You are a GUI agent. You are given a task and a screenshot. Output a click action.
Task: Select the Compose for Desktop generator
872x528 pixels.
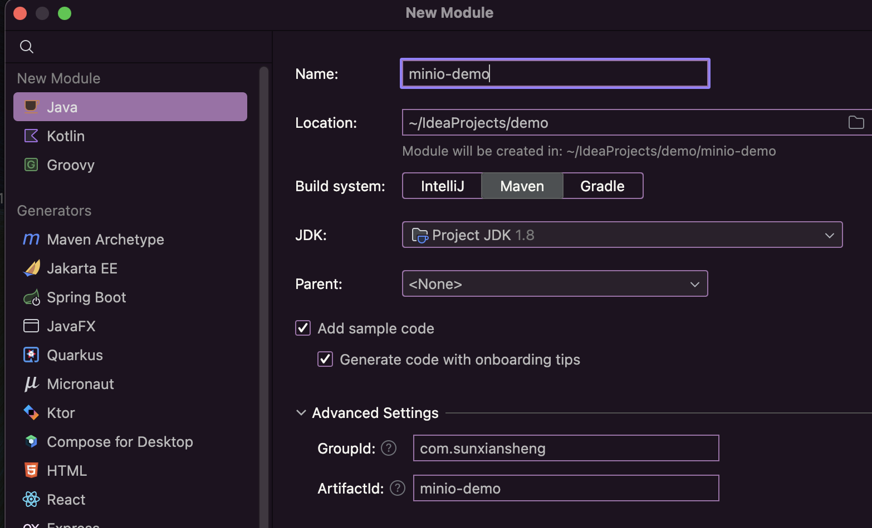pyautogui.click(x=130, y=441)
